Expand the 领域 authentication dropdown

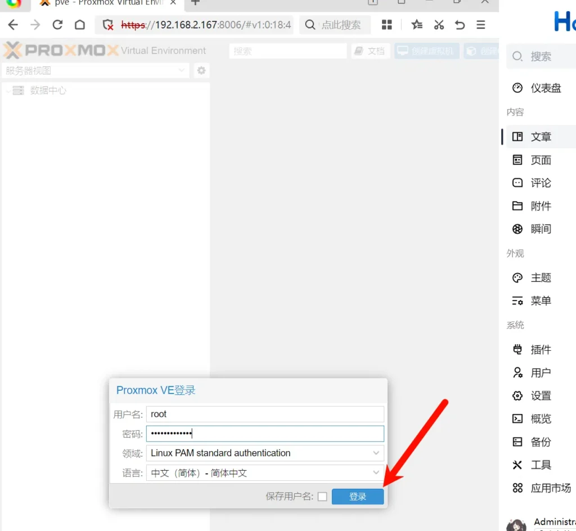376,453
